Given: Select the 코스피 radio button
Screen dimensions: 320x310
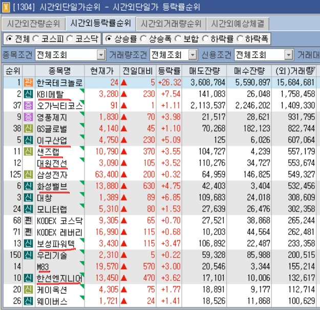Looking at the screenshot, I should point(36,38).
